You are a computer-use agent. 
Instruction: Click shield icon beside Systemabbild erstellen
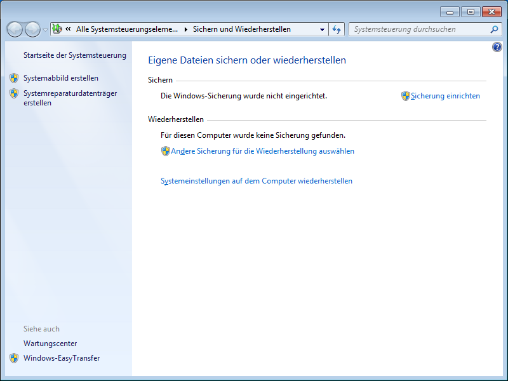tap(14, 78)
